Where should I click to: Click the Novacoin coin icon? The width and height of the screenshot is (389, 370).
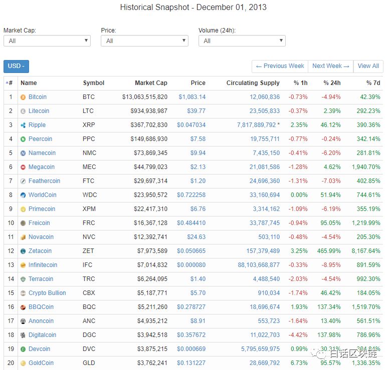(23, 237)
